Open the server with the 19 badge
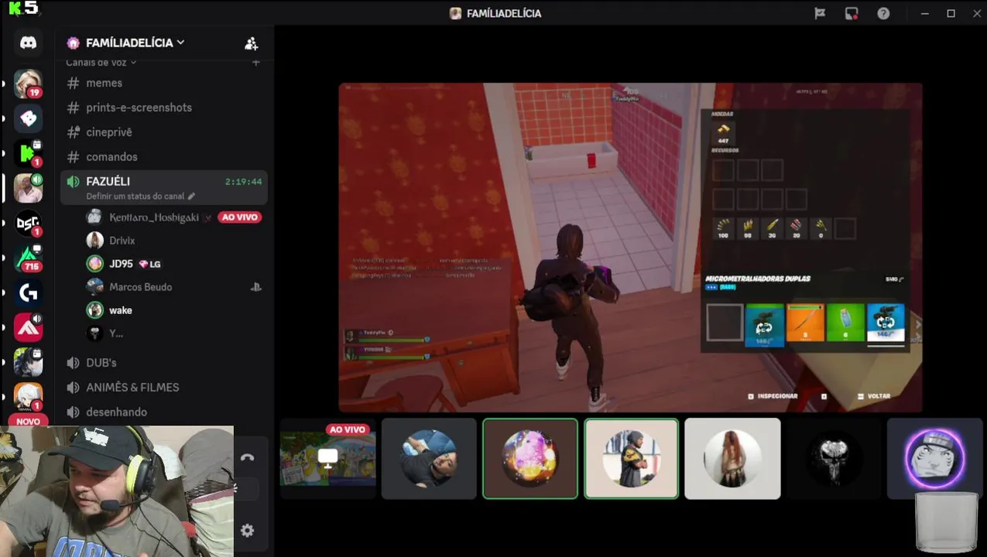This screenshot has height=557, width=987. [x=29, y=84]
